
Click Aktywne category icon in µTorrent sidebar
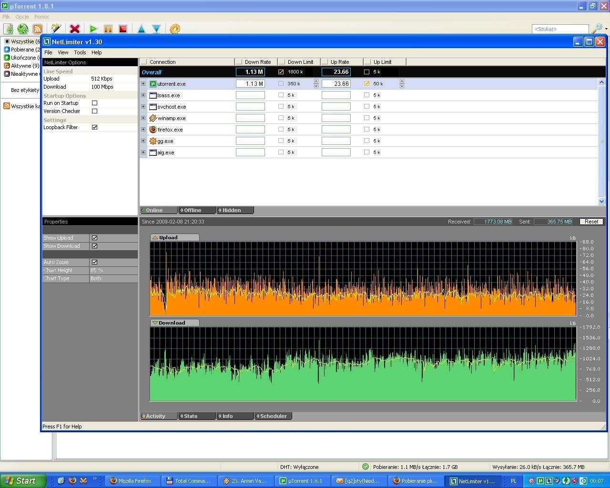click(x=7, y=66)
